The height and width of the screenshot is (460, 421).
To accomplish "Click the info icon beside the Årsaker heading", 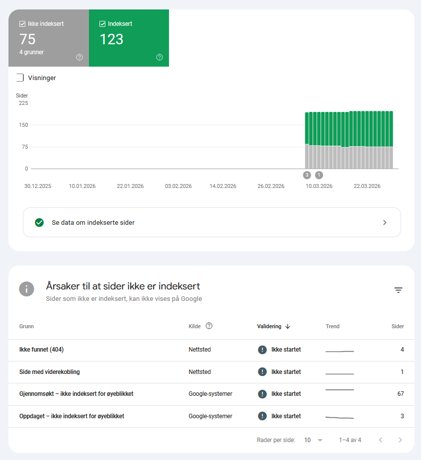I will [26, 289].
